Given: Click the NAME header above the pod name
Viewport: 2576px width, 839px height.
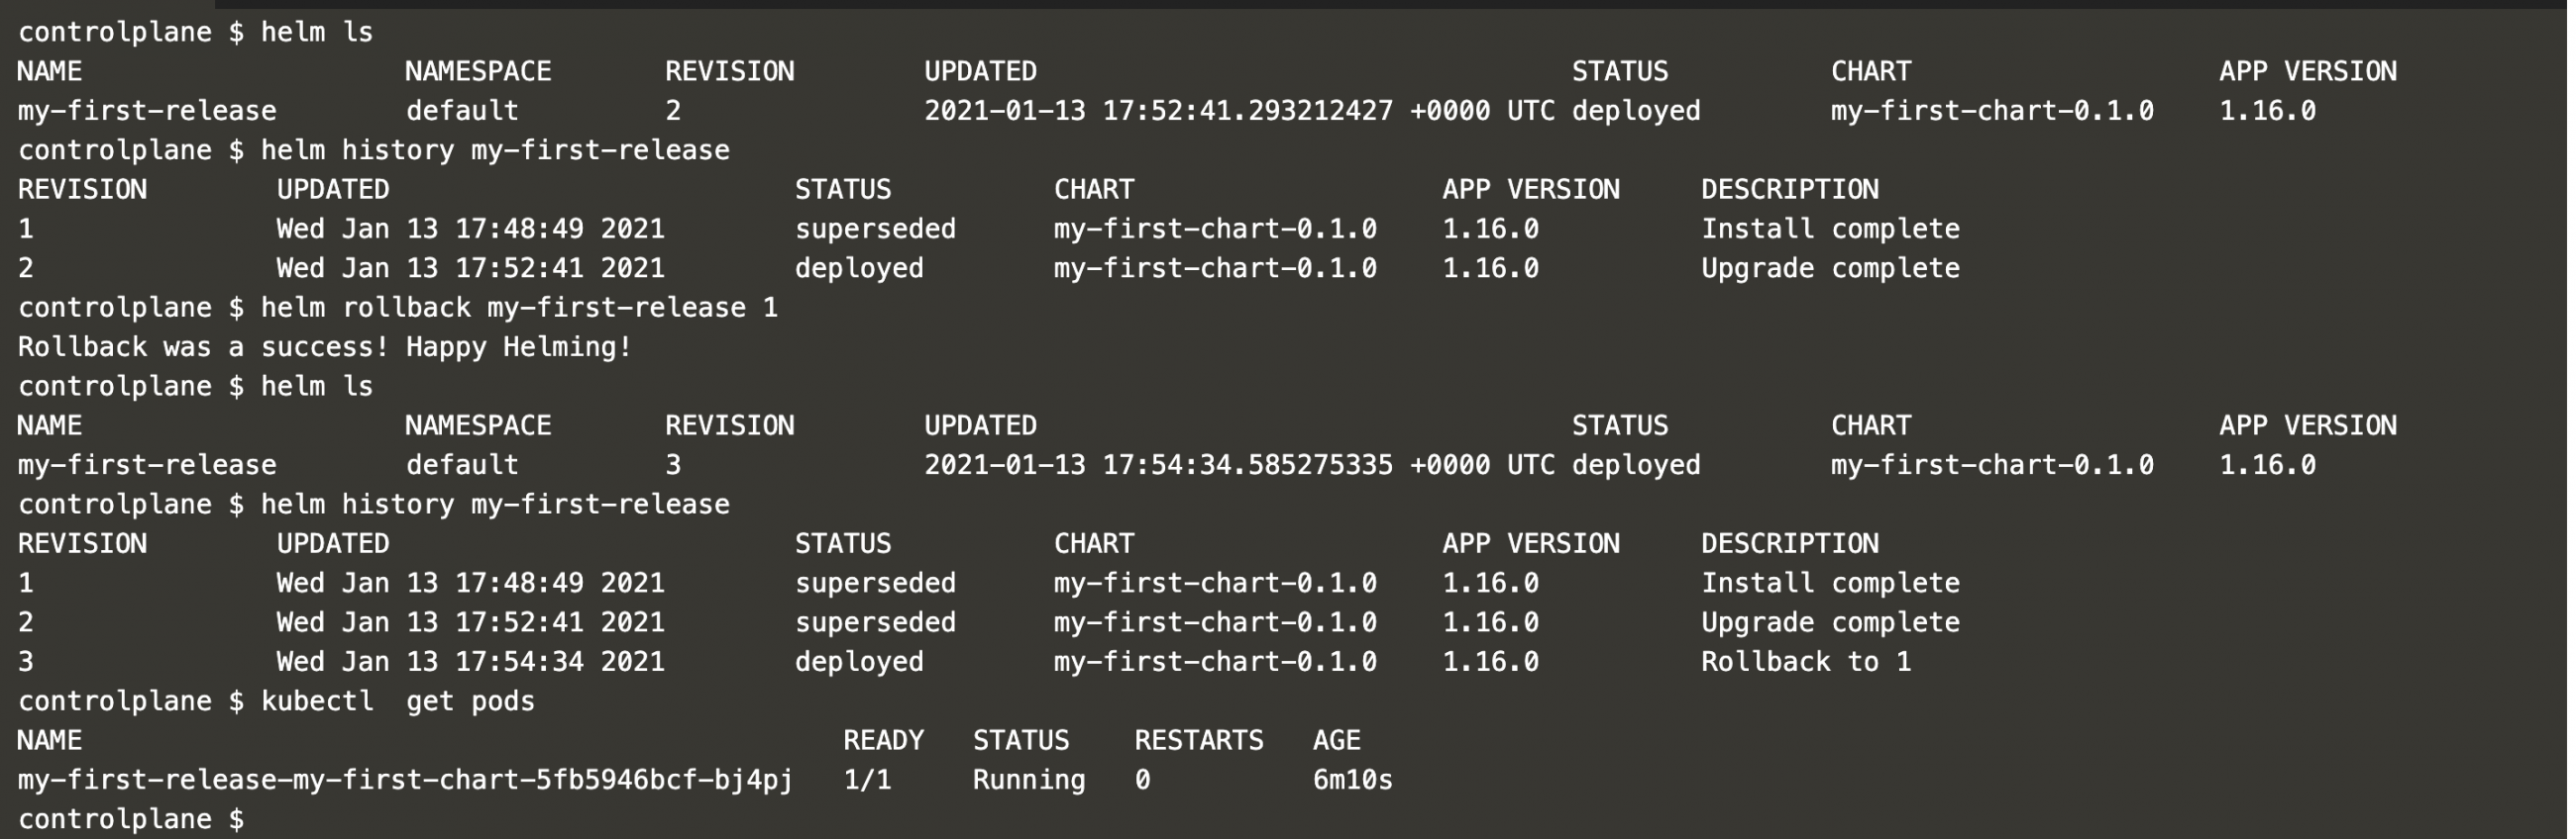Looking at the screenshot, I should [50, 741].
